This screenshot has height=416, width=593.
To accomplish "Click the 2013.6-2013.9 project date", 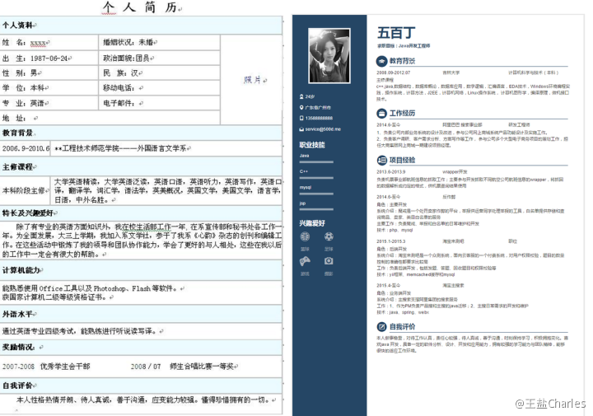I will click(390, 171).
